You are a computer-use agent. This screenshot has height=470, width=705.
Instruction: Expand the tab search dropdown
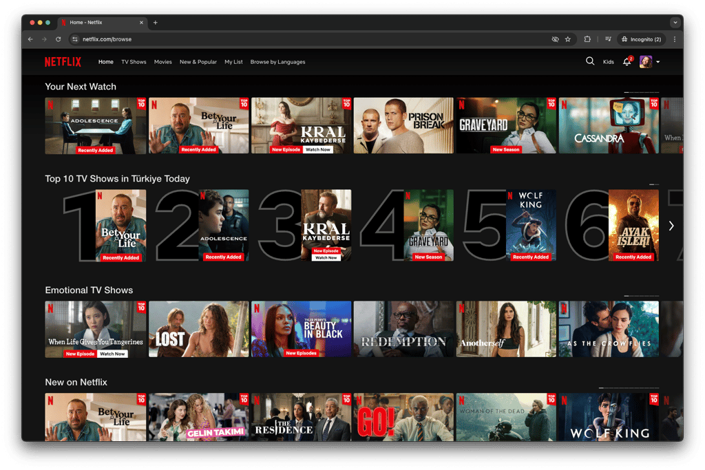click(x=675, y=23)
